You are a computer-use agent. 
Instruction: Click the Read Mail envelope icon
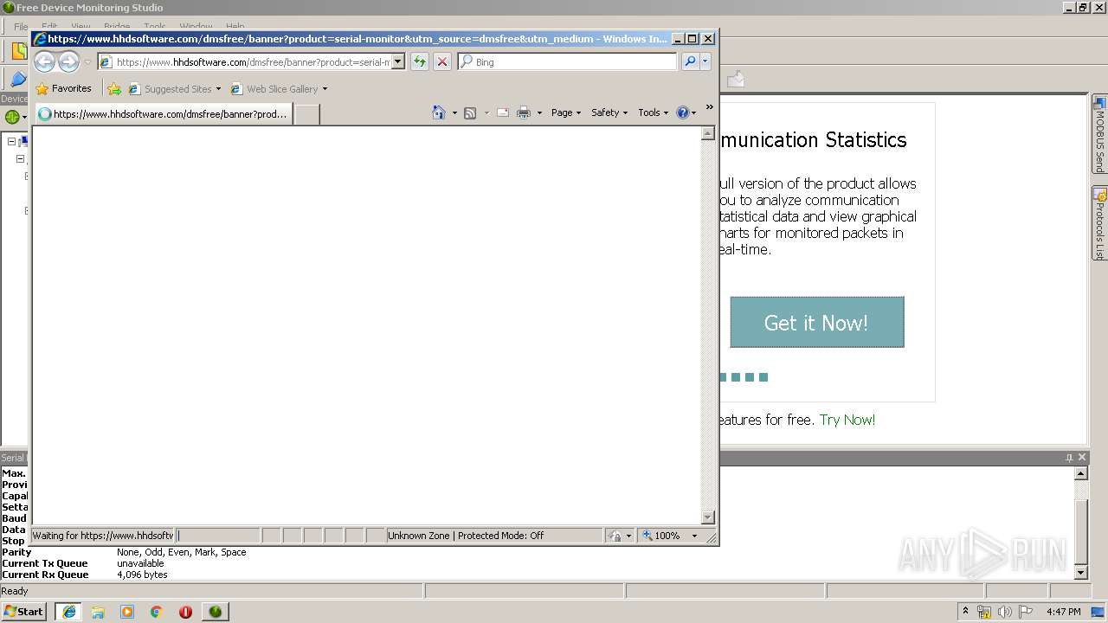[x=502, y=112]
